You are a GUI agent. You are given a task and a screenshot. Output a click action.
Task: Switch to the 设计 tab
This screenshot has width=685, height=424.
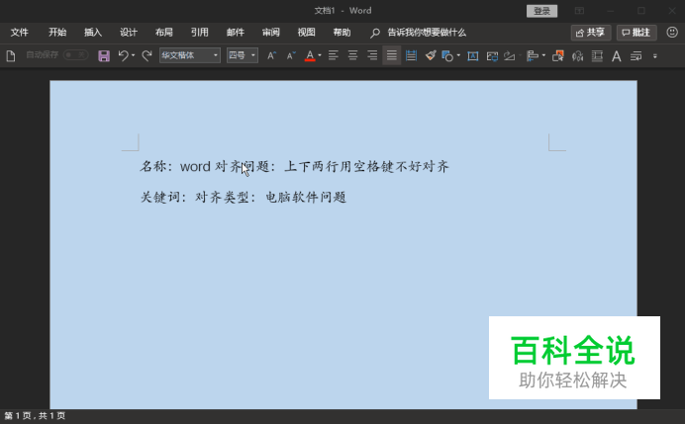129,33
